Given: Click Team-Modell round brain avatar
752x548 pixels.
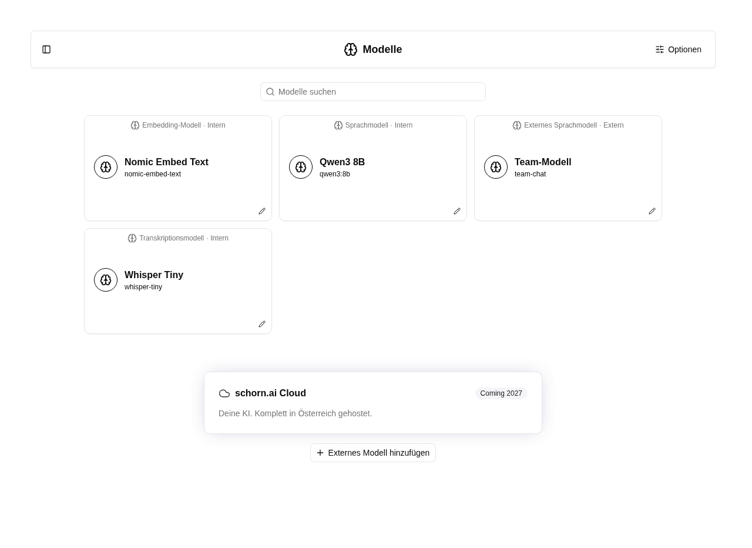Looking at the screenshot, I should [496, 167].
